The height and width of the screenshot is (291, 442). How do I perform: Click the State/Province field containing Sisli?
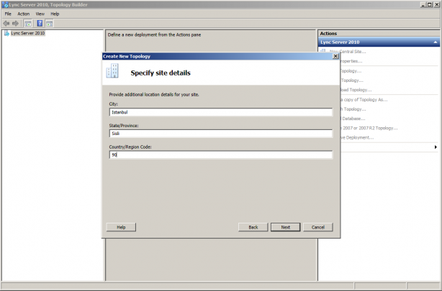(221, 134)
